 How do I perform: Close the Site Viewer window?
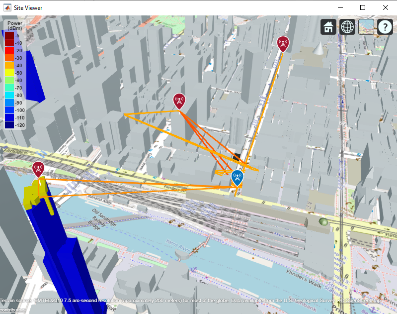386,7
